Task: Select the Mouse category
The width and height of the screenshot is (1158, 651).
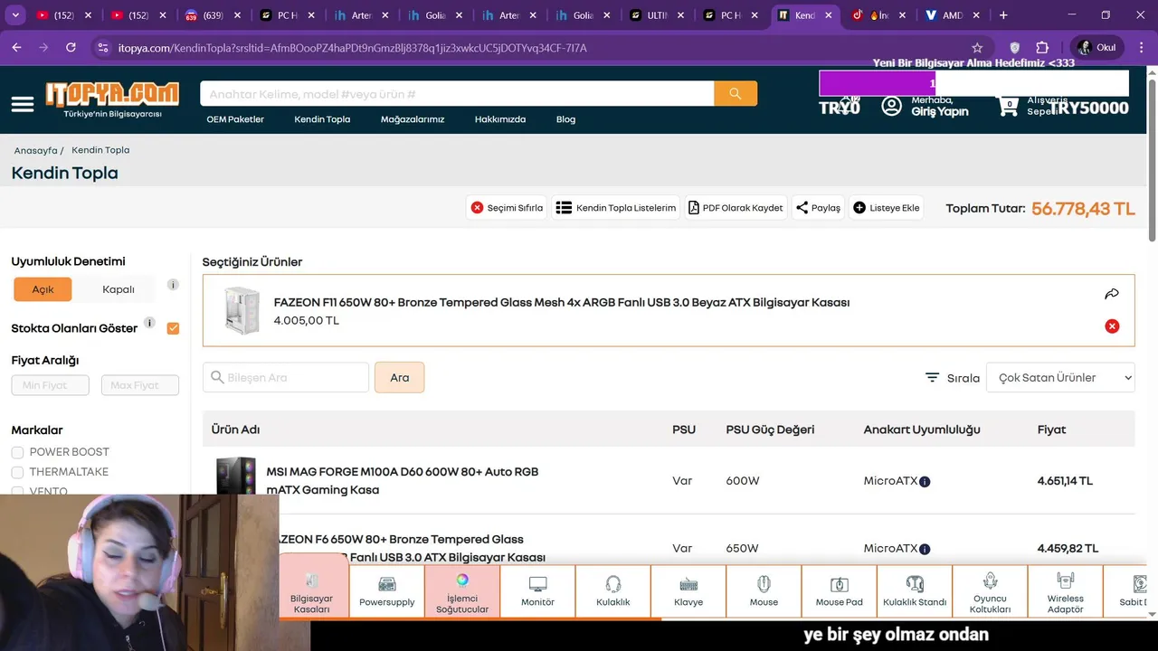Action: pyautogui.click(x=764, y=592)
